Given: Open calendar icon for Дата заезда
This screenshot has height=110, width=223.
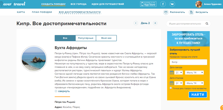Looking at the screenshot, I should pos(172,73).
